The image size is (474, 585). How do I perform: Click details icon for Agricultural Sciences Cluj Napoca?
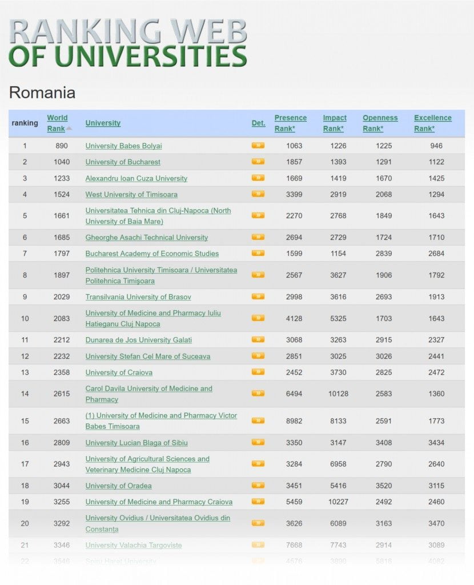(258, 464)
